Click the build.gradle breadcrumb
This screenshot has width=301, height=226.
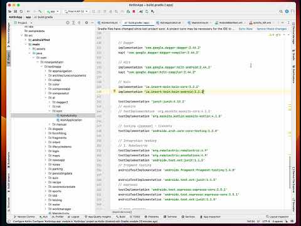[x=43, y=17]
